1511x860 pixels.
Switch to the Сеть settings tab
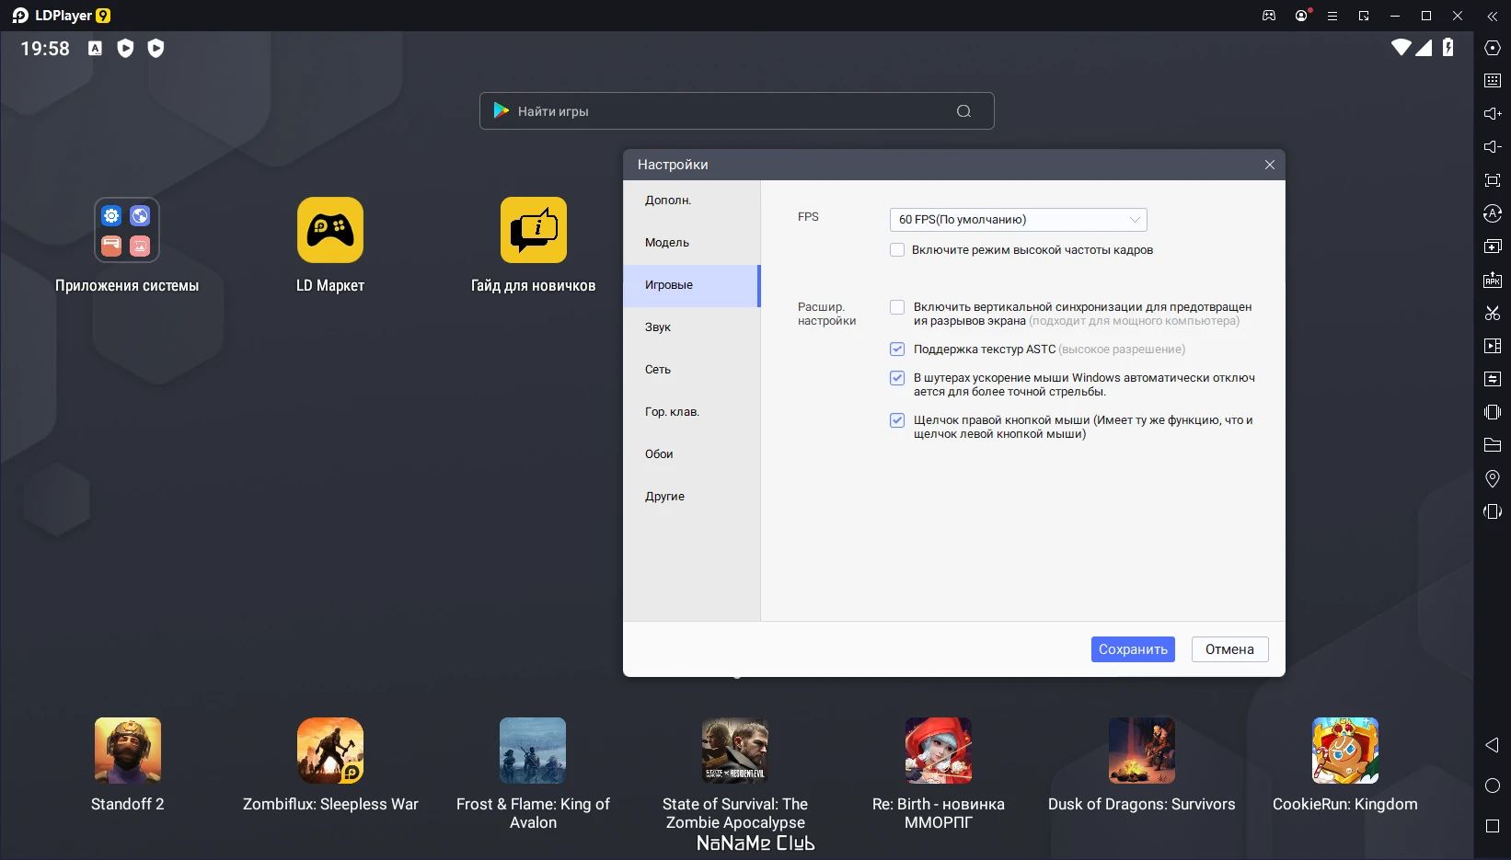click(x=692, y=370)
